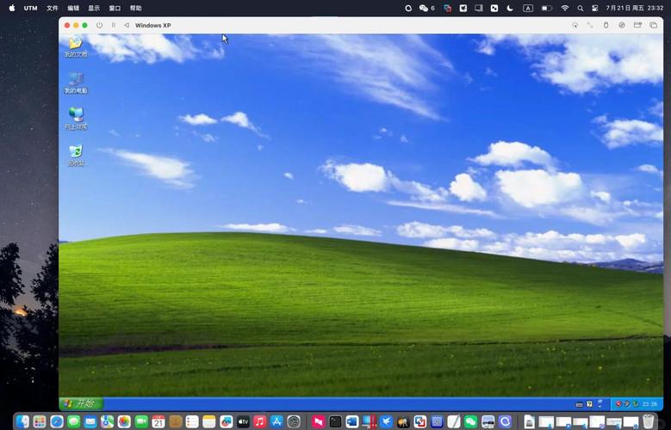Click the resize display arrows icon in UTM toolbar
This screenshot has width=671, height=430.
coord(590,25)
